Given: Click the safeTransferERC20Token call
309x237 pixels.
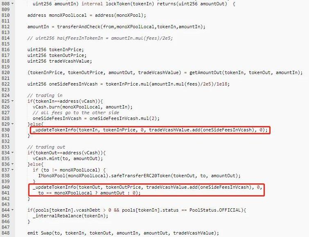Looking at the screenshot, I should pyautogui.click(x=139, y=176).
